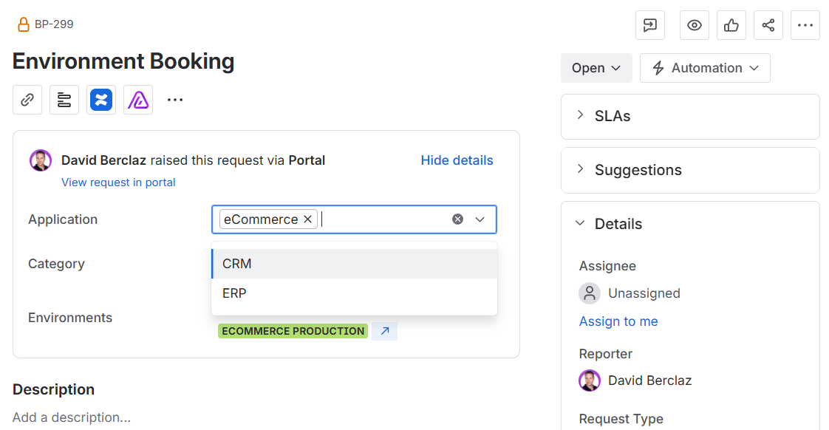Viewport: 829px width, 430px height.
Task: Add a child issue via the hierarchy icon
Action: (64, 100)
